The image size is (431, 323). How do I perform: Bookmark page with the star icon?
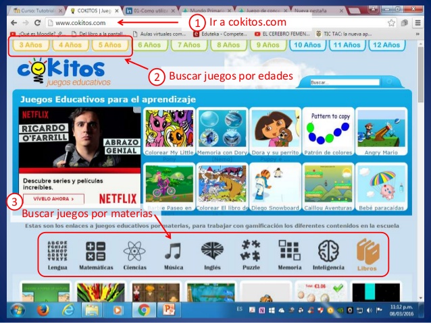pyautogui.click(x=390, y=22)
